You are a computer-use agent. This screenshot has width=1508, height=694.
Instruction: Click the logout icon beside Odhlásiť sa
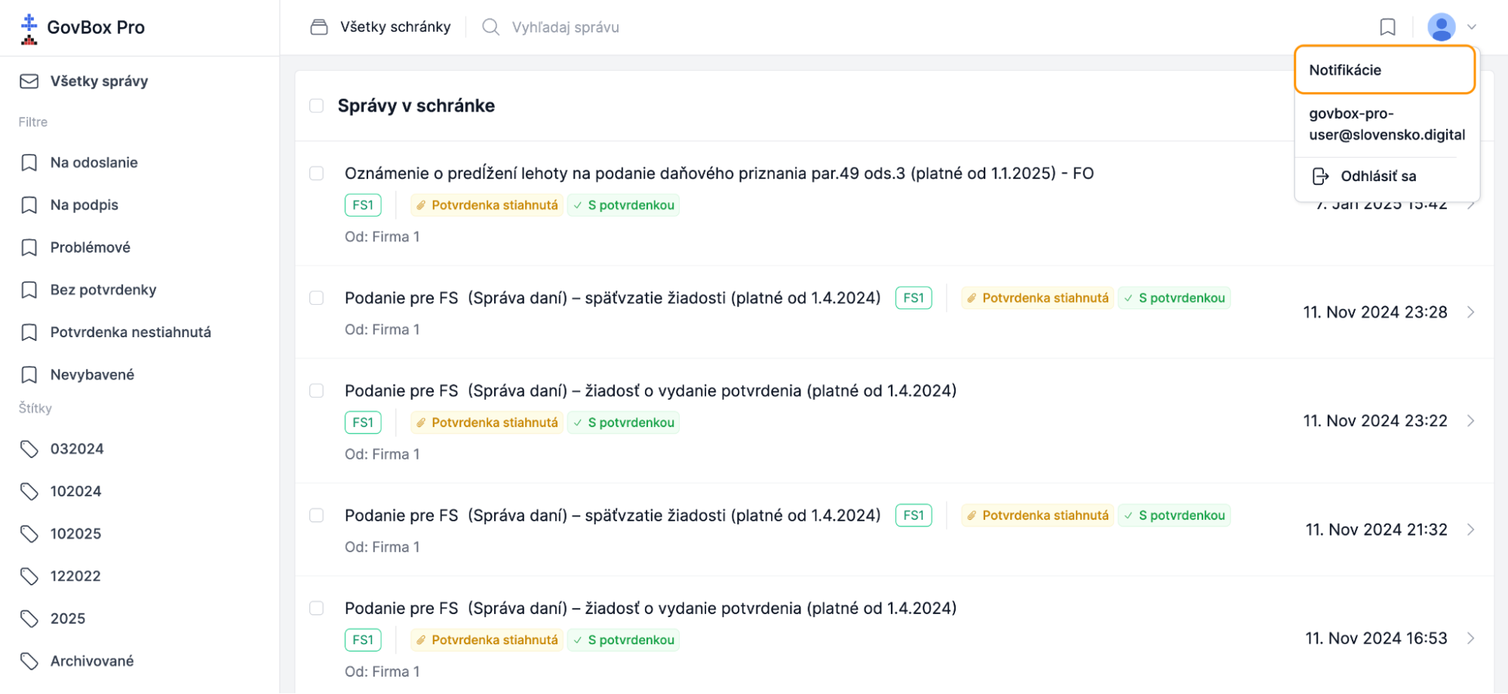[x=1320, y=177]
